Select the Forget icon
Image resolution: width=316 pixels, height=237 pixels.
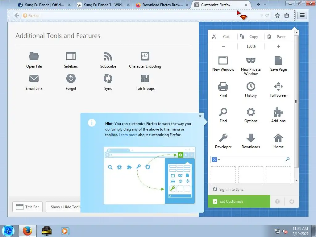pyautogui.click(x=71, y=78)
